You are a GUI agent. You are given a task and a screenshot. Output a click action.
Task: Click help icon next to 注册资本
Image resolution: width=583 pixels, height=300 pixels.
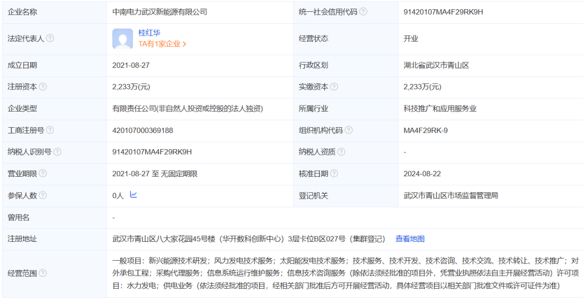(x=43, y=87)
